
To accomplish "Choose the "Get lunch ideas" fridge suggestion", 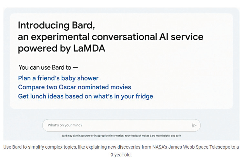I will pyautogui.click(x=86, y=96).
